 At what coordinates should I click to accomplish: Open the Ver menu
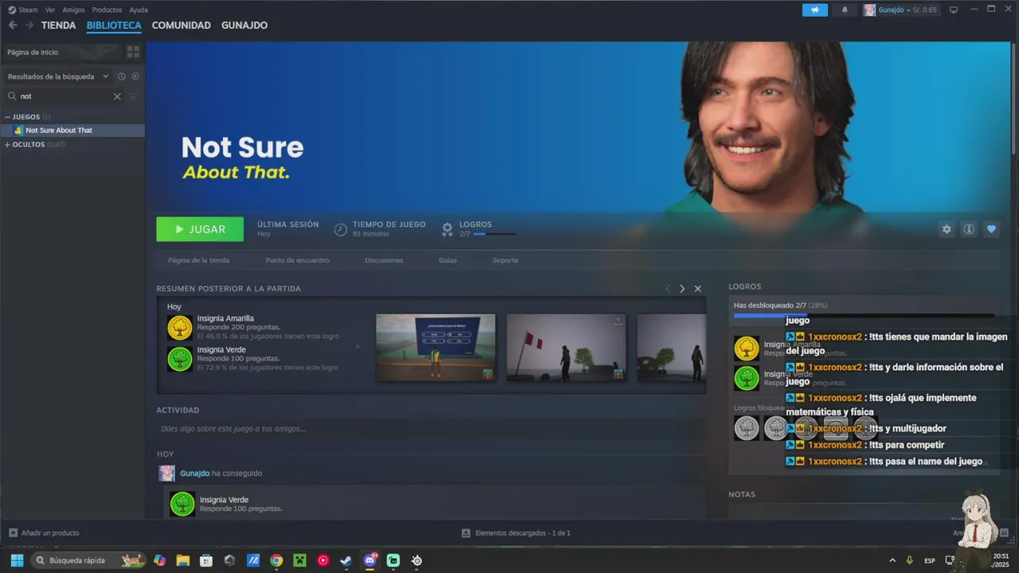click(x=50, y=10)
